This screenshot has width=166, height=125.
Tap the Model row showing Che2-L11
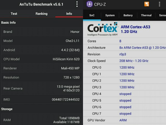coord(41,41)
